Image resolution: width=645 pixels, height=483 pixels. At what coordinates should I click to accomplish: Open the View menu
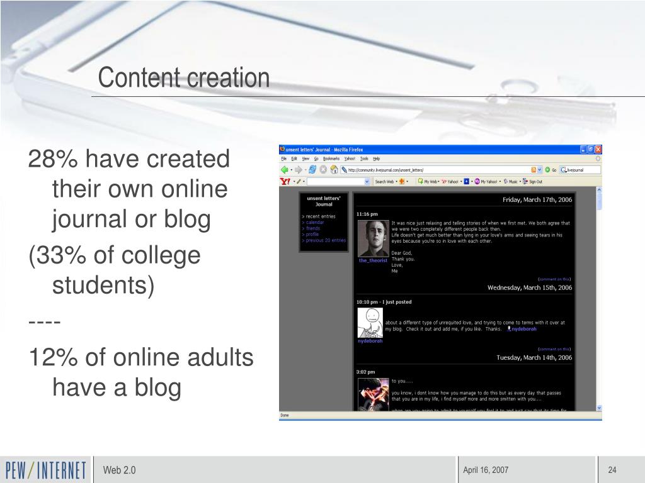(305, 158)
